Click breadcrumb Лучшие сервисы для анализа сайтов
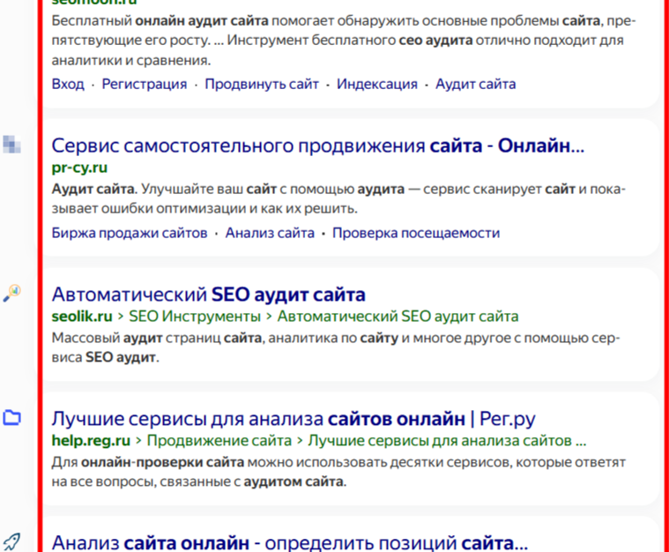The width and height of the screenshot is (669, 552). (447, 441)
